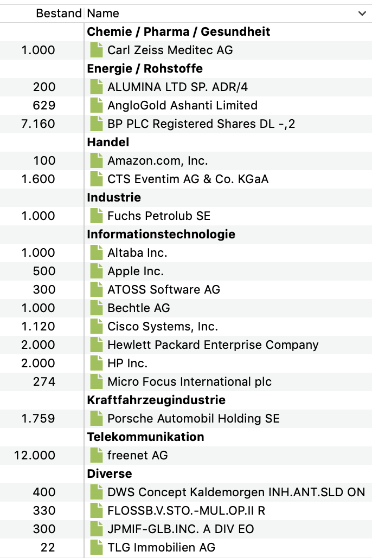
Task: Select the Hewlett Packard Enterprise Company row
Action: 213,345
